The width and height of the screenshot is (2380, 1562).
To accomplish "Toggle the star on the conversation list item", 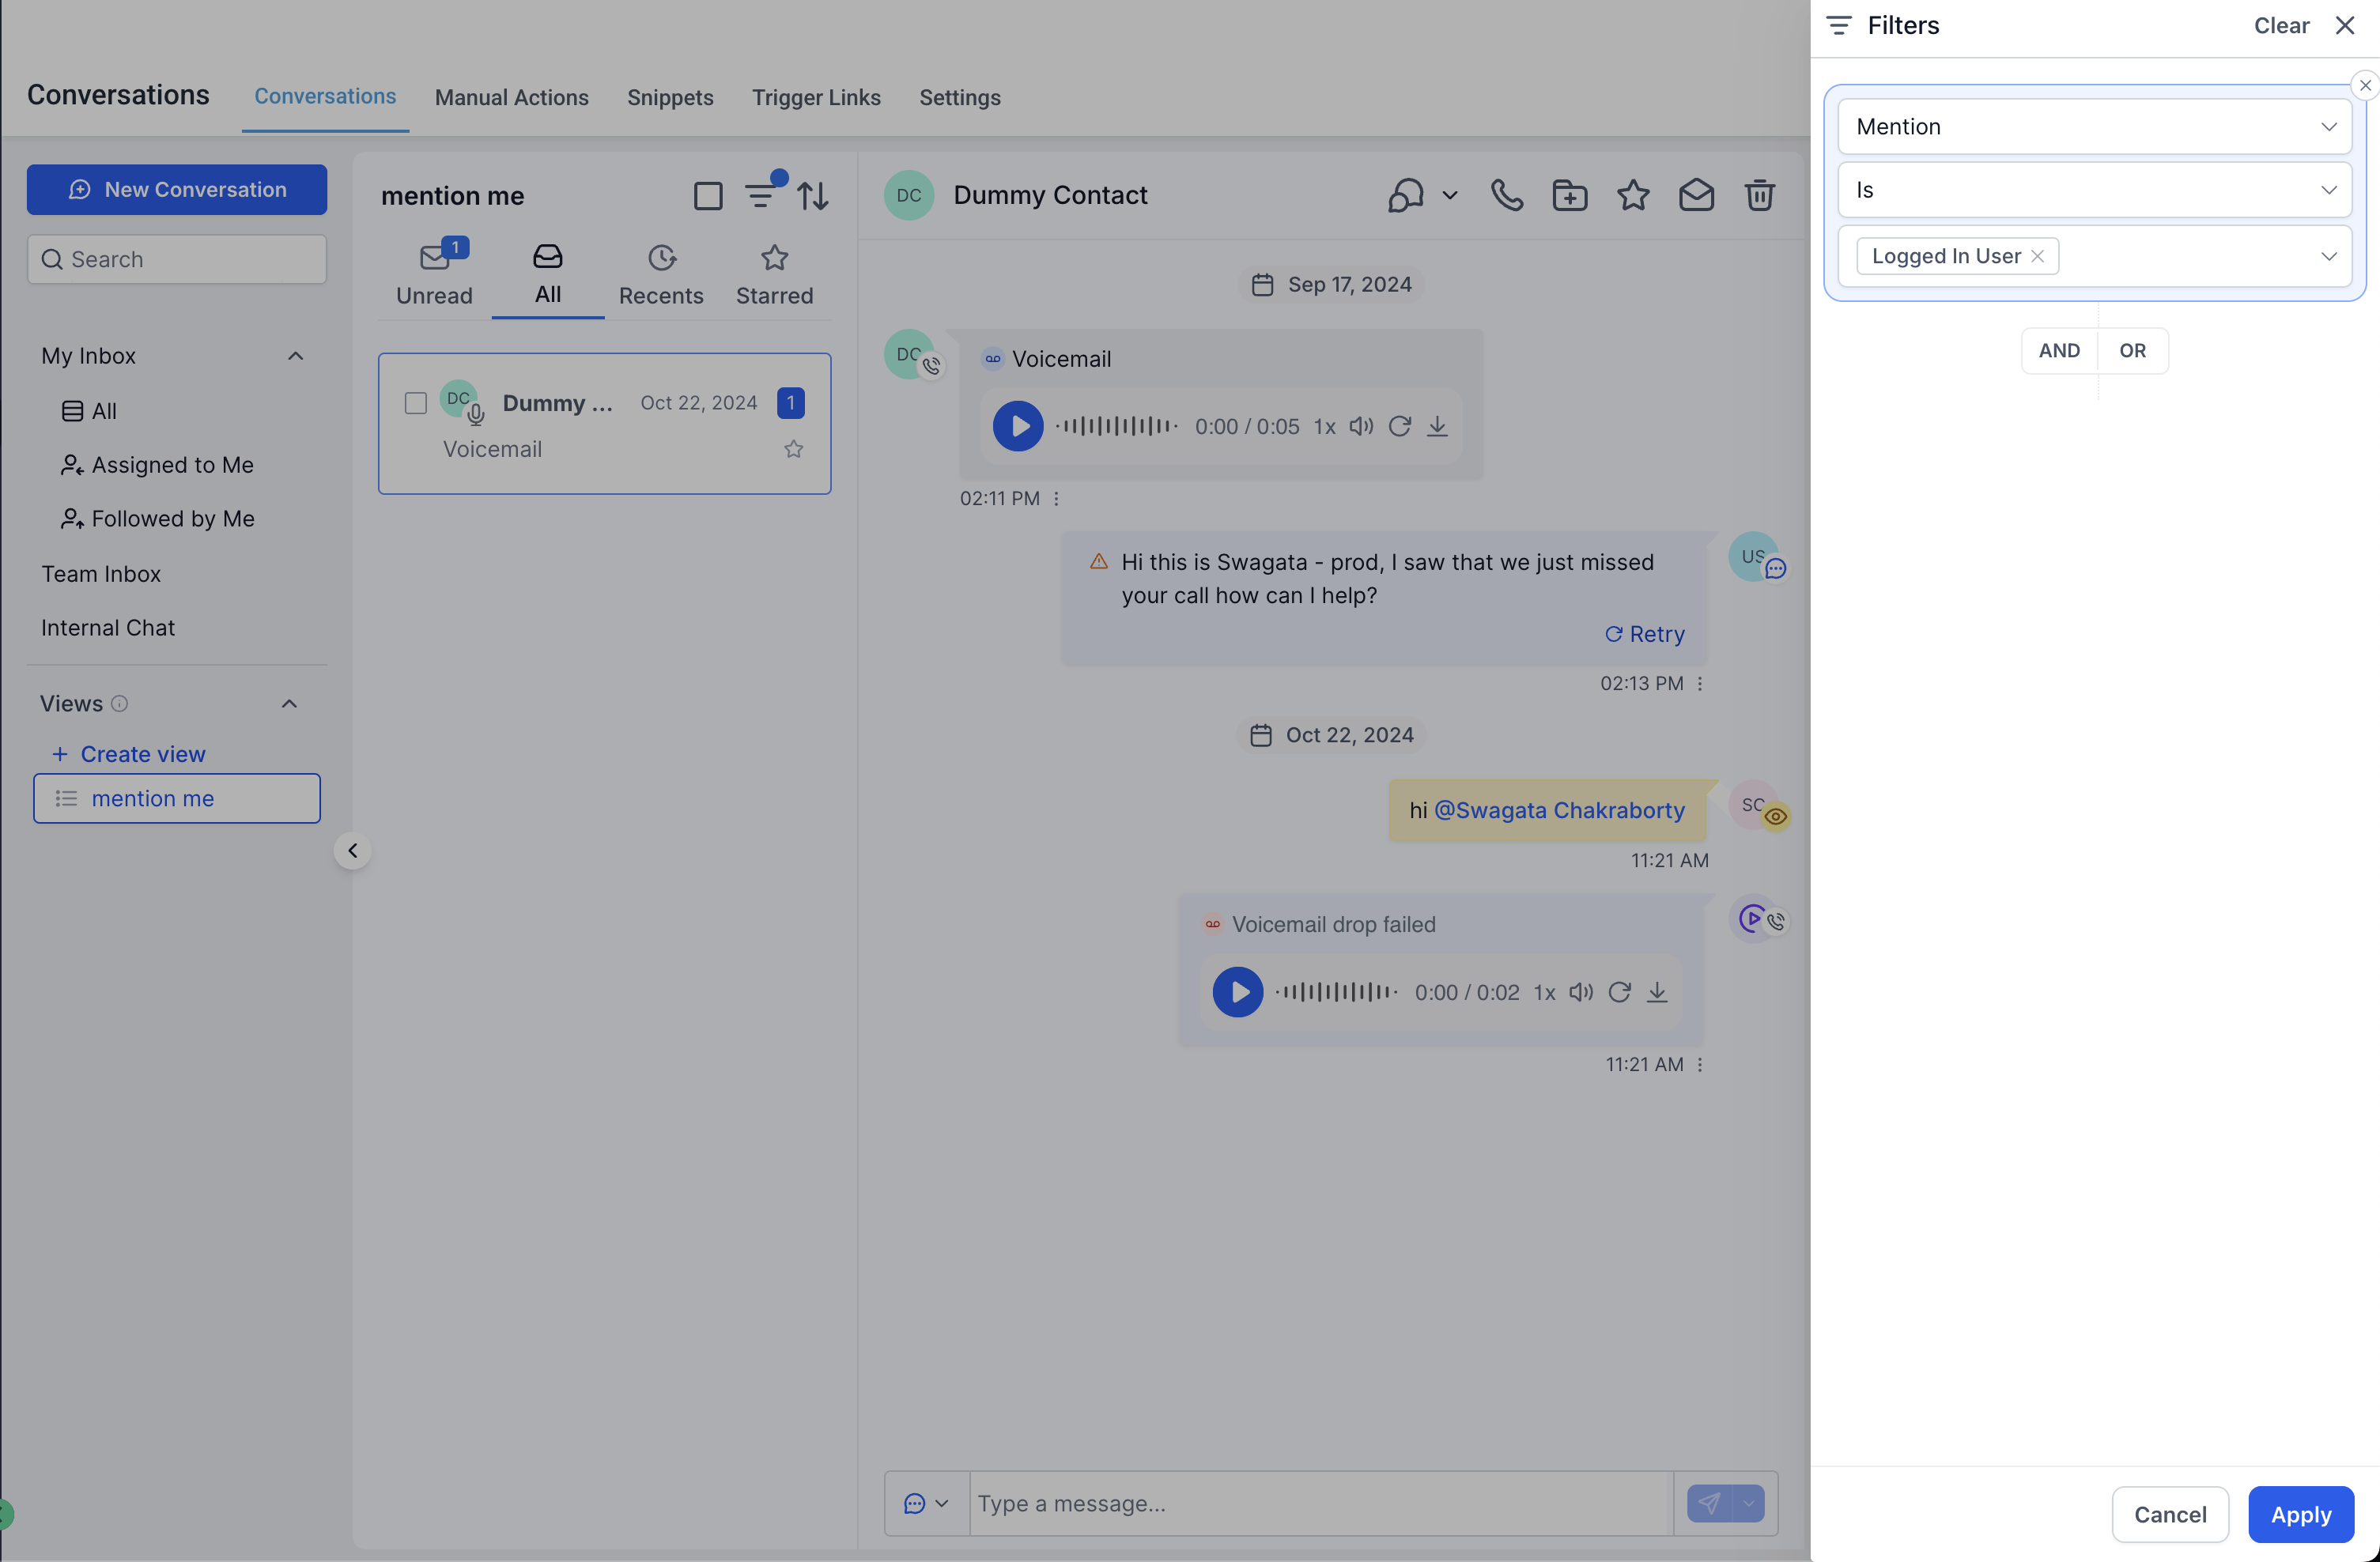I will coord(793,449).
